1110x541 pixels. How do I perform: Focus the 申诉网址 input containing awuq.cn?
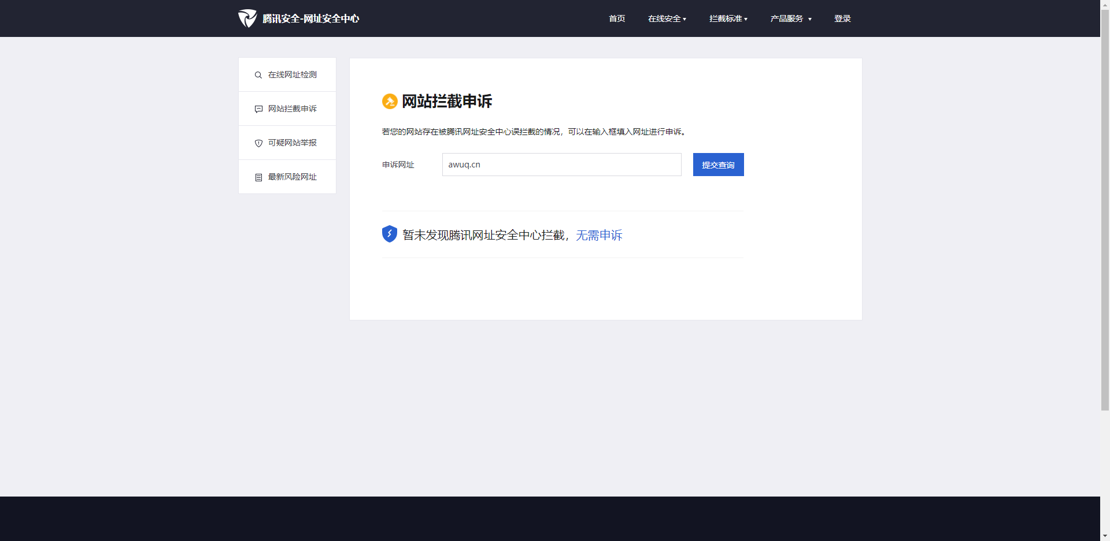pos(562,165)
